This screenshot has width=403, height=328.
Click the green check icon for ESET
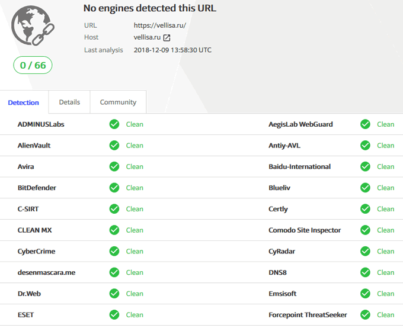pos(114,315)
